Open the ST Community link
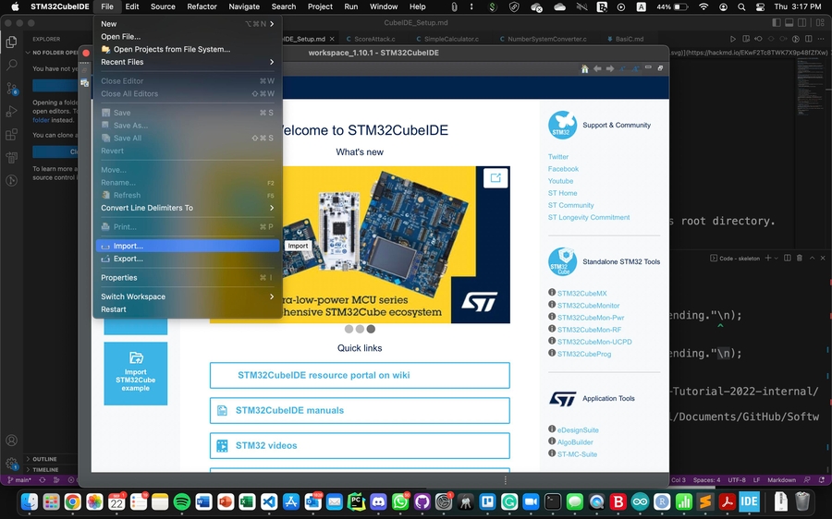Image resolution: width=832 pixels, height=519 pixels. [570, 205]
